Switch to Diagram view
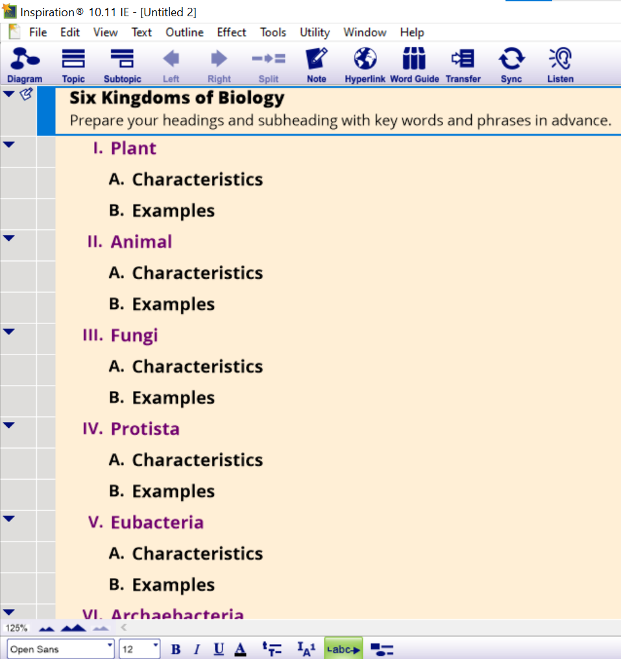Screen dimensions: 621x659 tap(25, 65)
